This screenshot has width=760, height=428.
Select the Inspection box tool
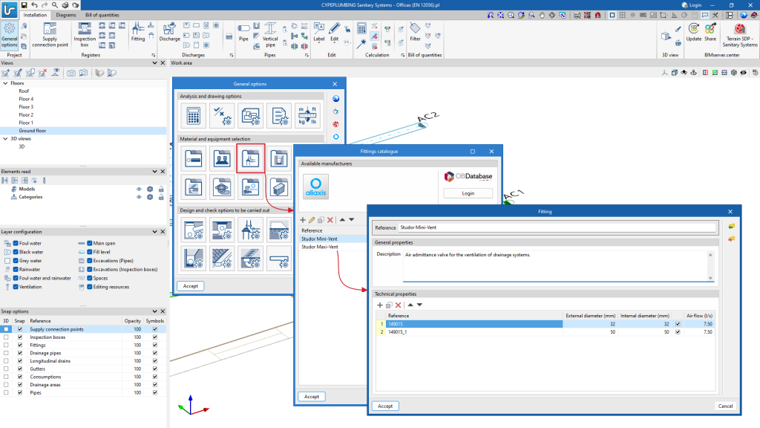[85, 35]
